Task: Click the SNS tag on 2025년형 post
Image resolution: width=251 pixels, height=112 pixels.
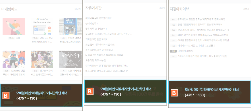Action: [6, 71]
